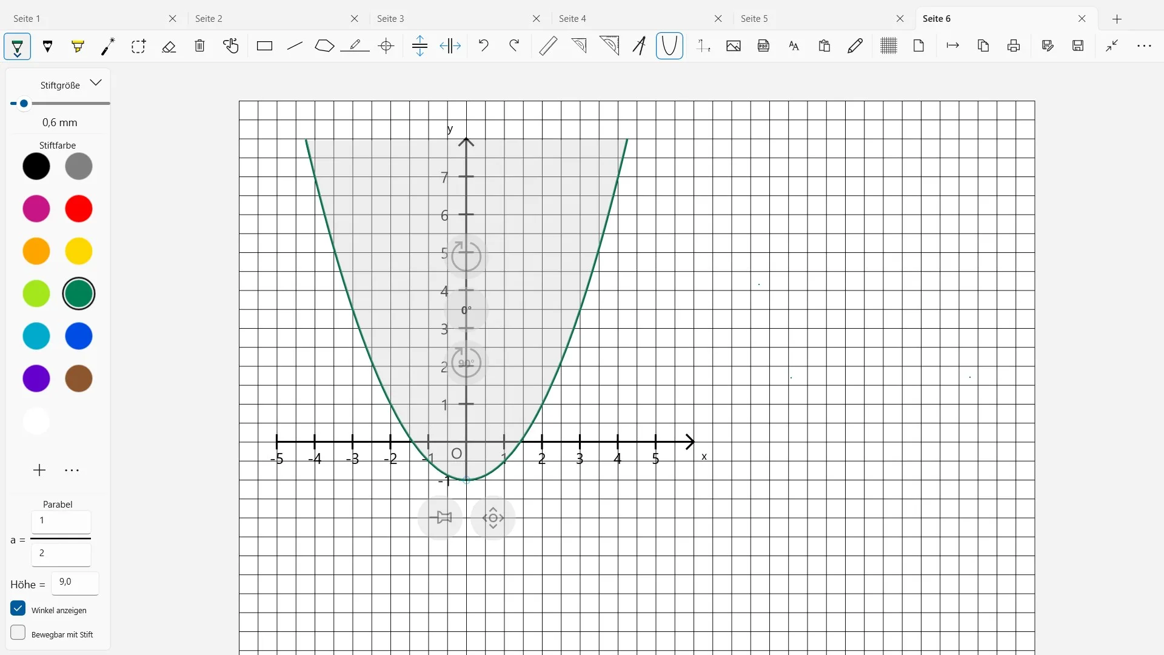Redo the last action
The width and height of the screenshot is (1164, 655).
(x=514, y=46)
